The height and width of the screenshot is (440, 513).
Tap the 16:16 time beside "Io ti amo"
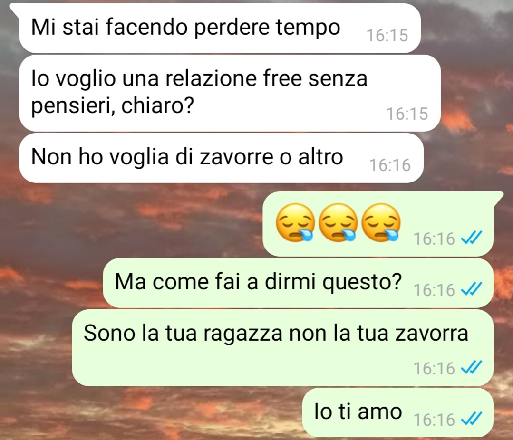point(434,420)
